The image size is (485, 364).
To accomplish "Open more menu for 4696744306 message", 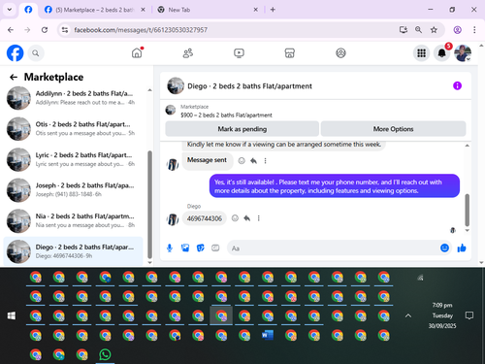I will pos(259,218).
